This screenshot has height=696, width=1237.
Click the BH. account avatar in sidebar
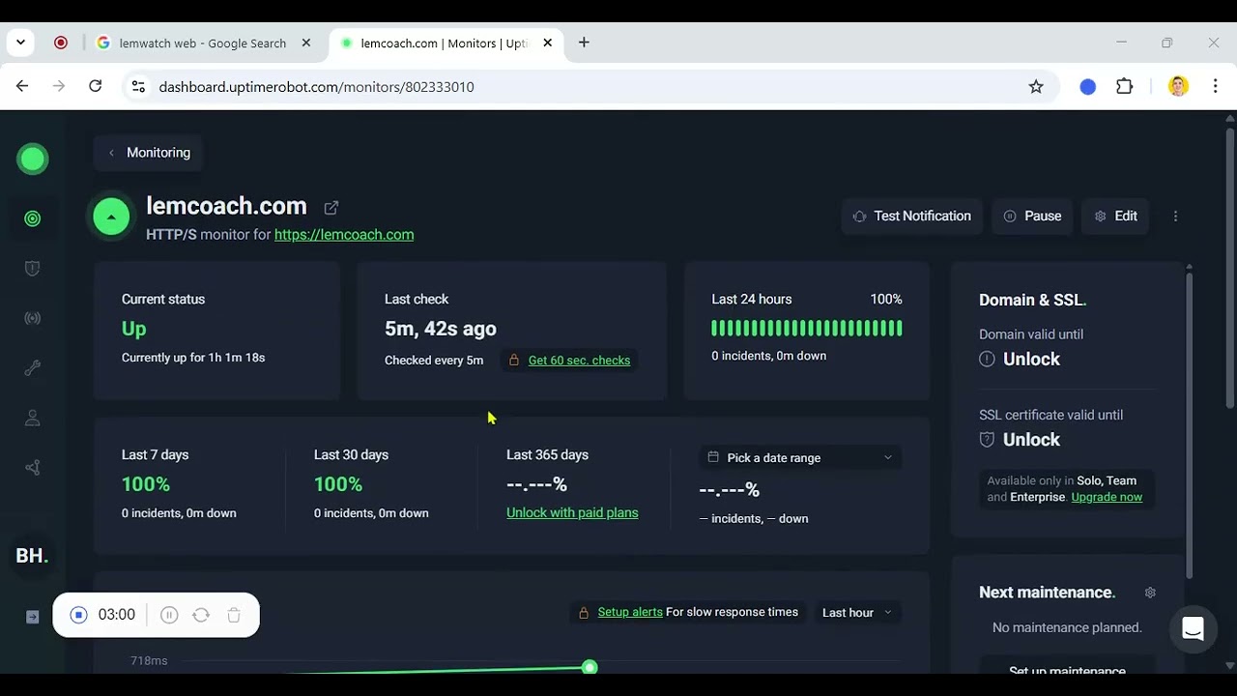click(32, 556)
